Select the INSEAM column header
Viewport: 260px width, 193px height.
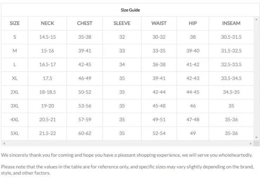pyautogui.click(x=231, y=24)
